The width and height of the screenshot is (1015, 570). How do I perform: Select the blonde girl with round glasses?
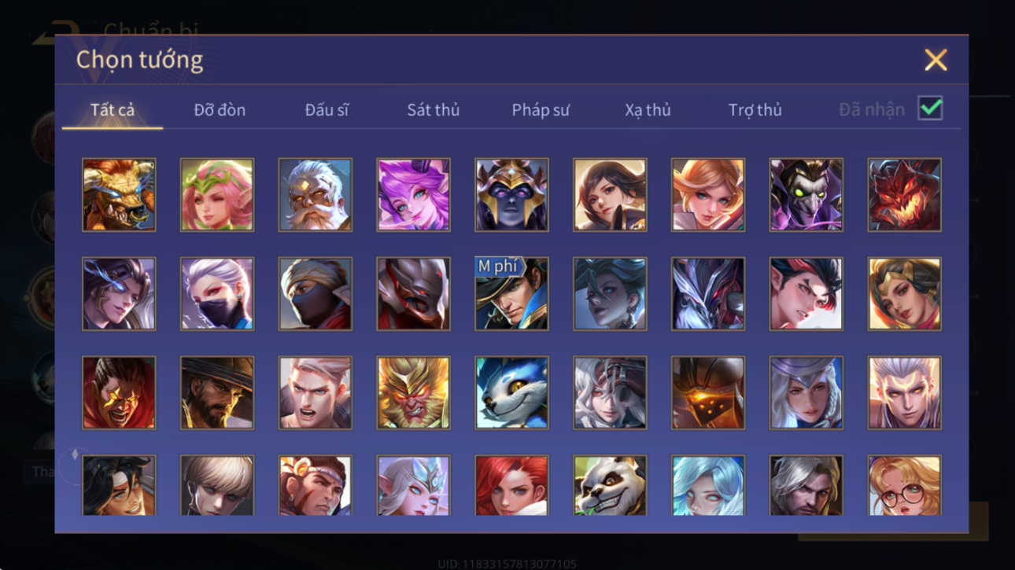(904, 486)
